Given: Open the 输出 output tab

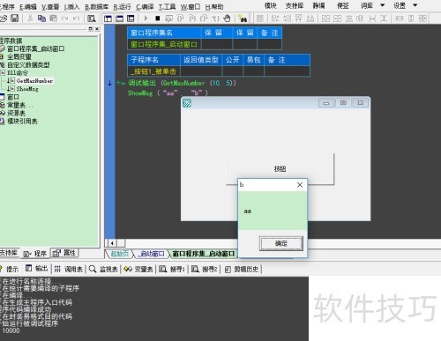Looking at the screenshot, I should (37, 269).
